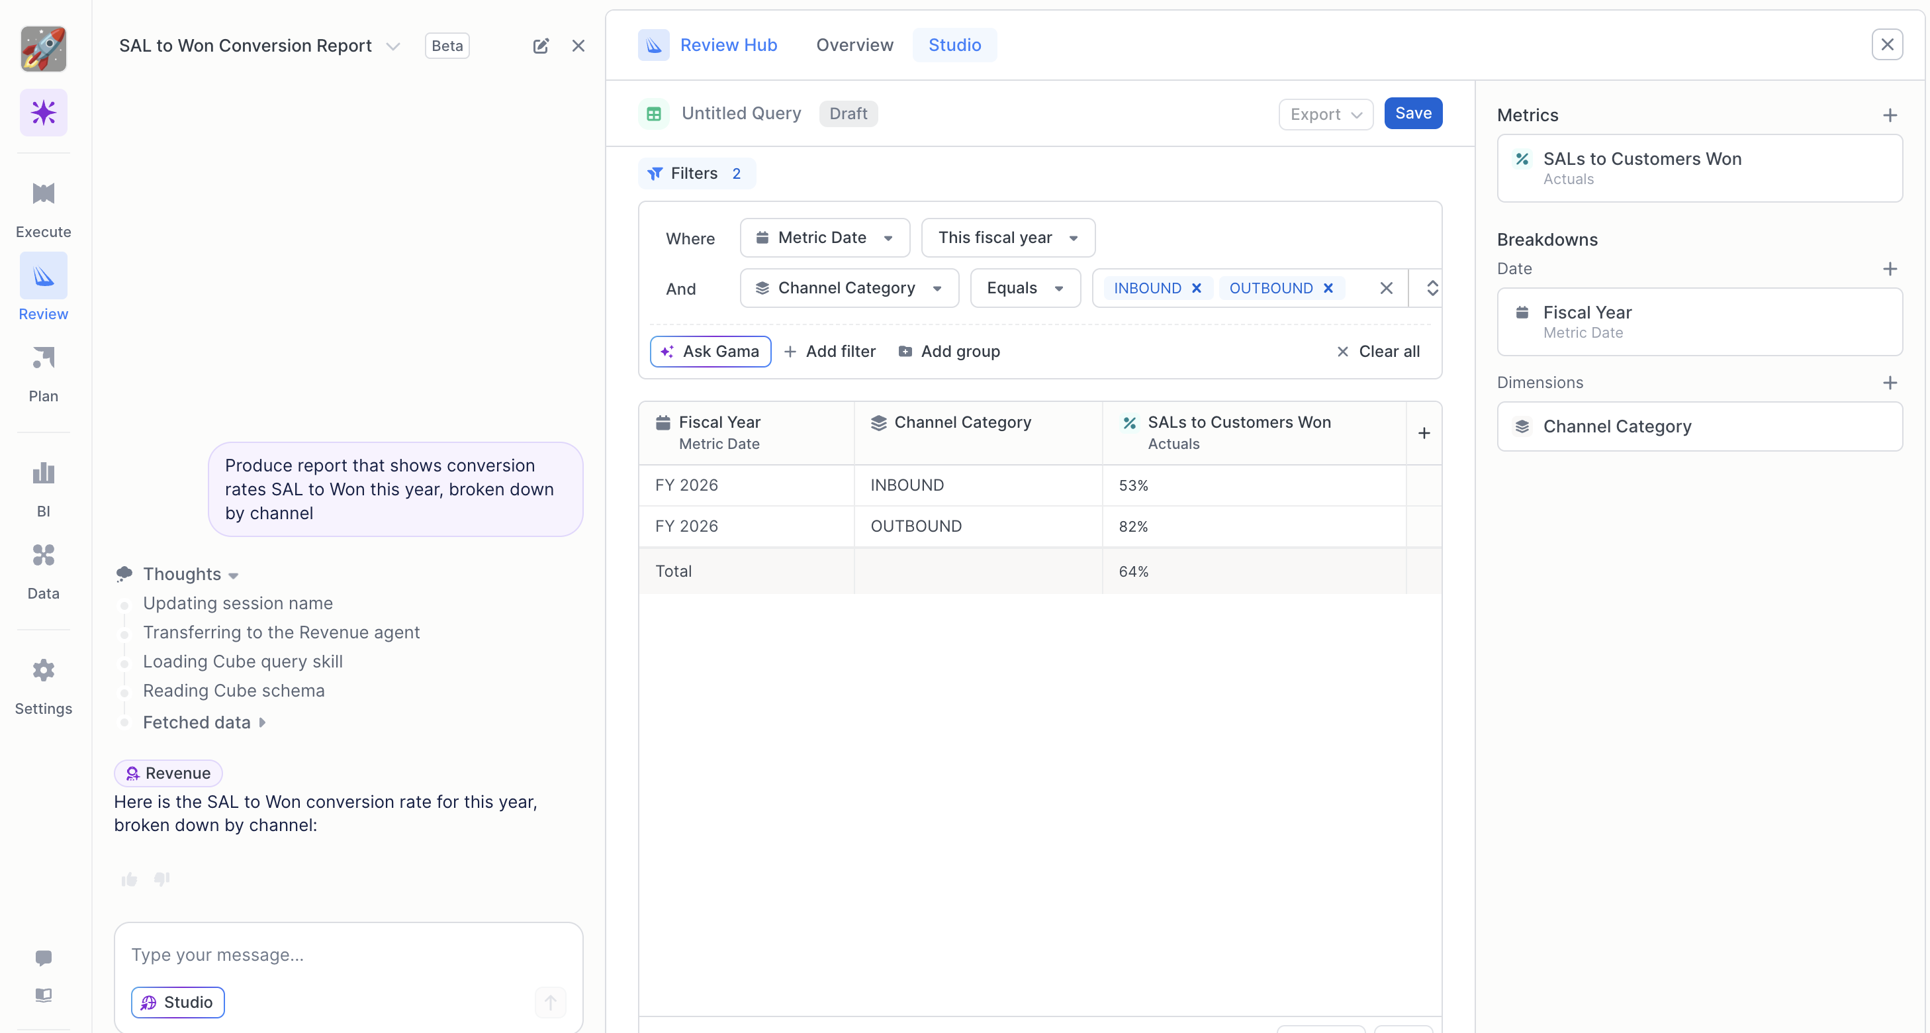
Task: Open the Review section in sidebar
Action: point(44,288)
